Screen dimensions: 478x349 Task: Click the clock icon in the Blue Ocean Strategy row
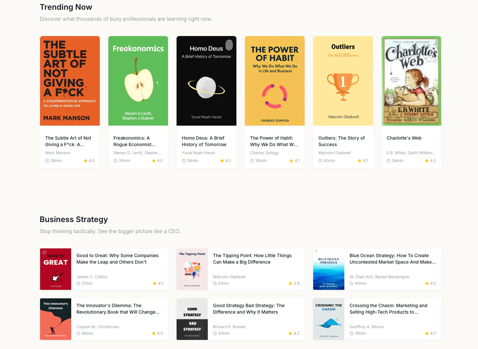click(352, 283)
